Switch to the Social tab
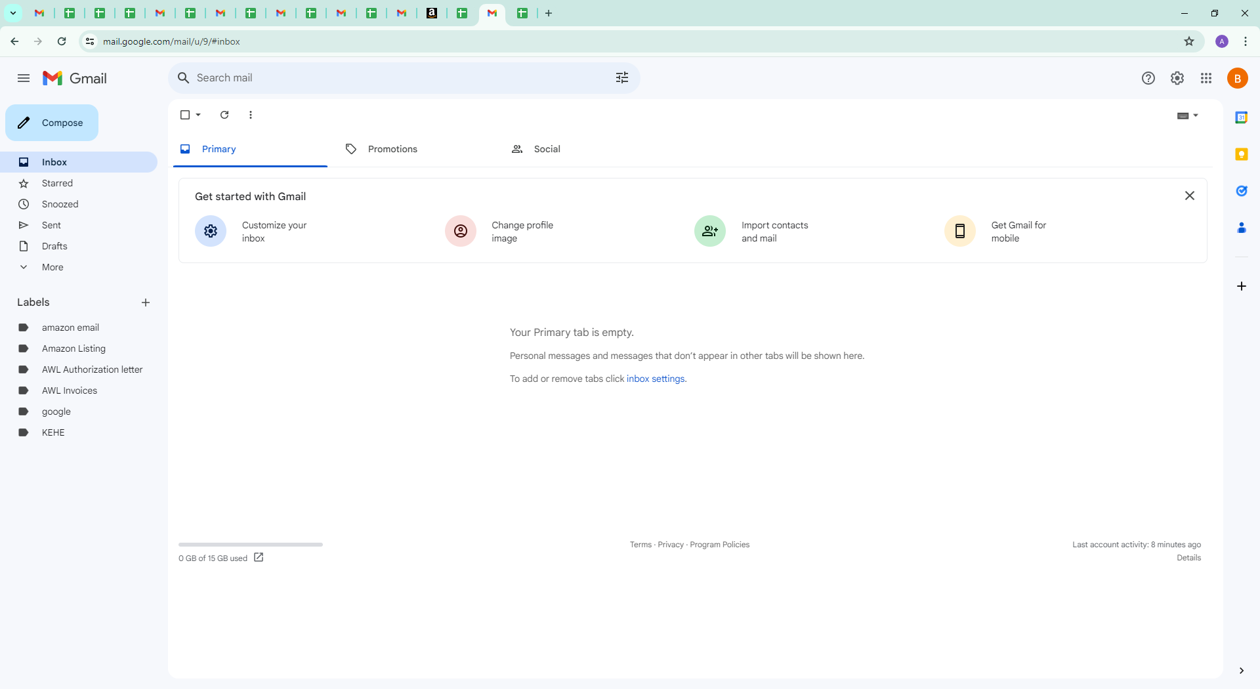The image size is (1260, 689). point(547,149)
